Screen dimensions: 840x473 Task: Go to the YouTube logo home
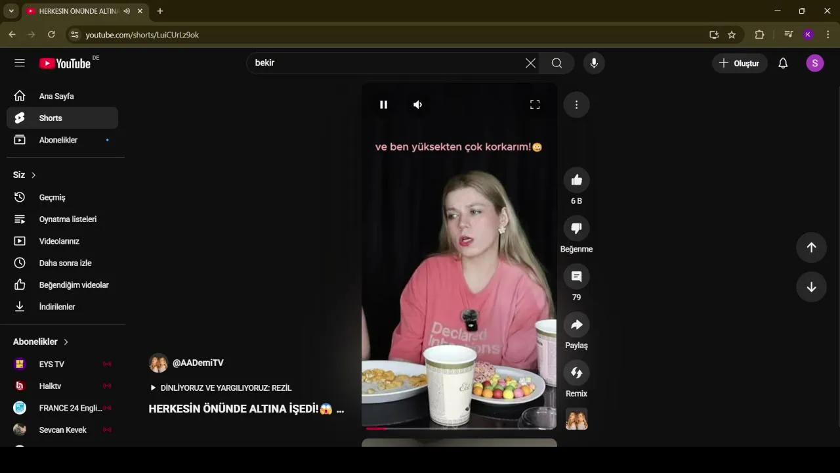pyautogui.click(x=65, y=63)
